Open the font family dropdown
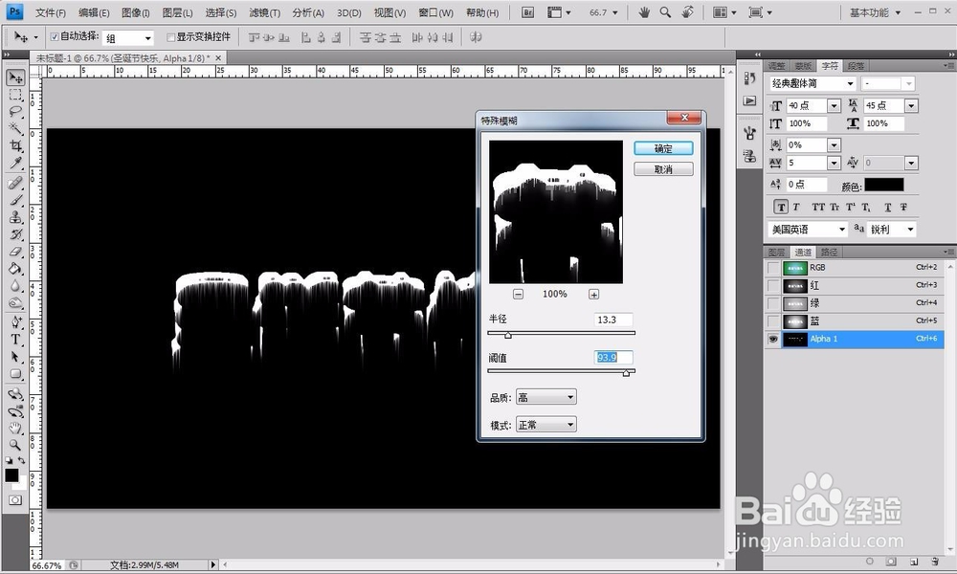The width and height of the screenshot is (957, 574). 850,83
